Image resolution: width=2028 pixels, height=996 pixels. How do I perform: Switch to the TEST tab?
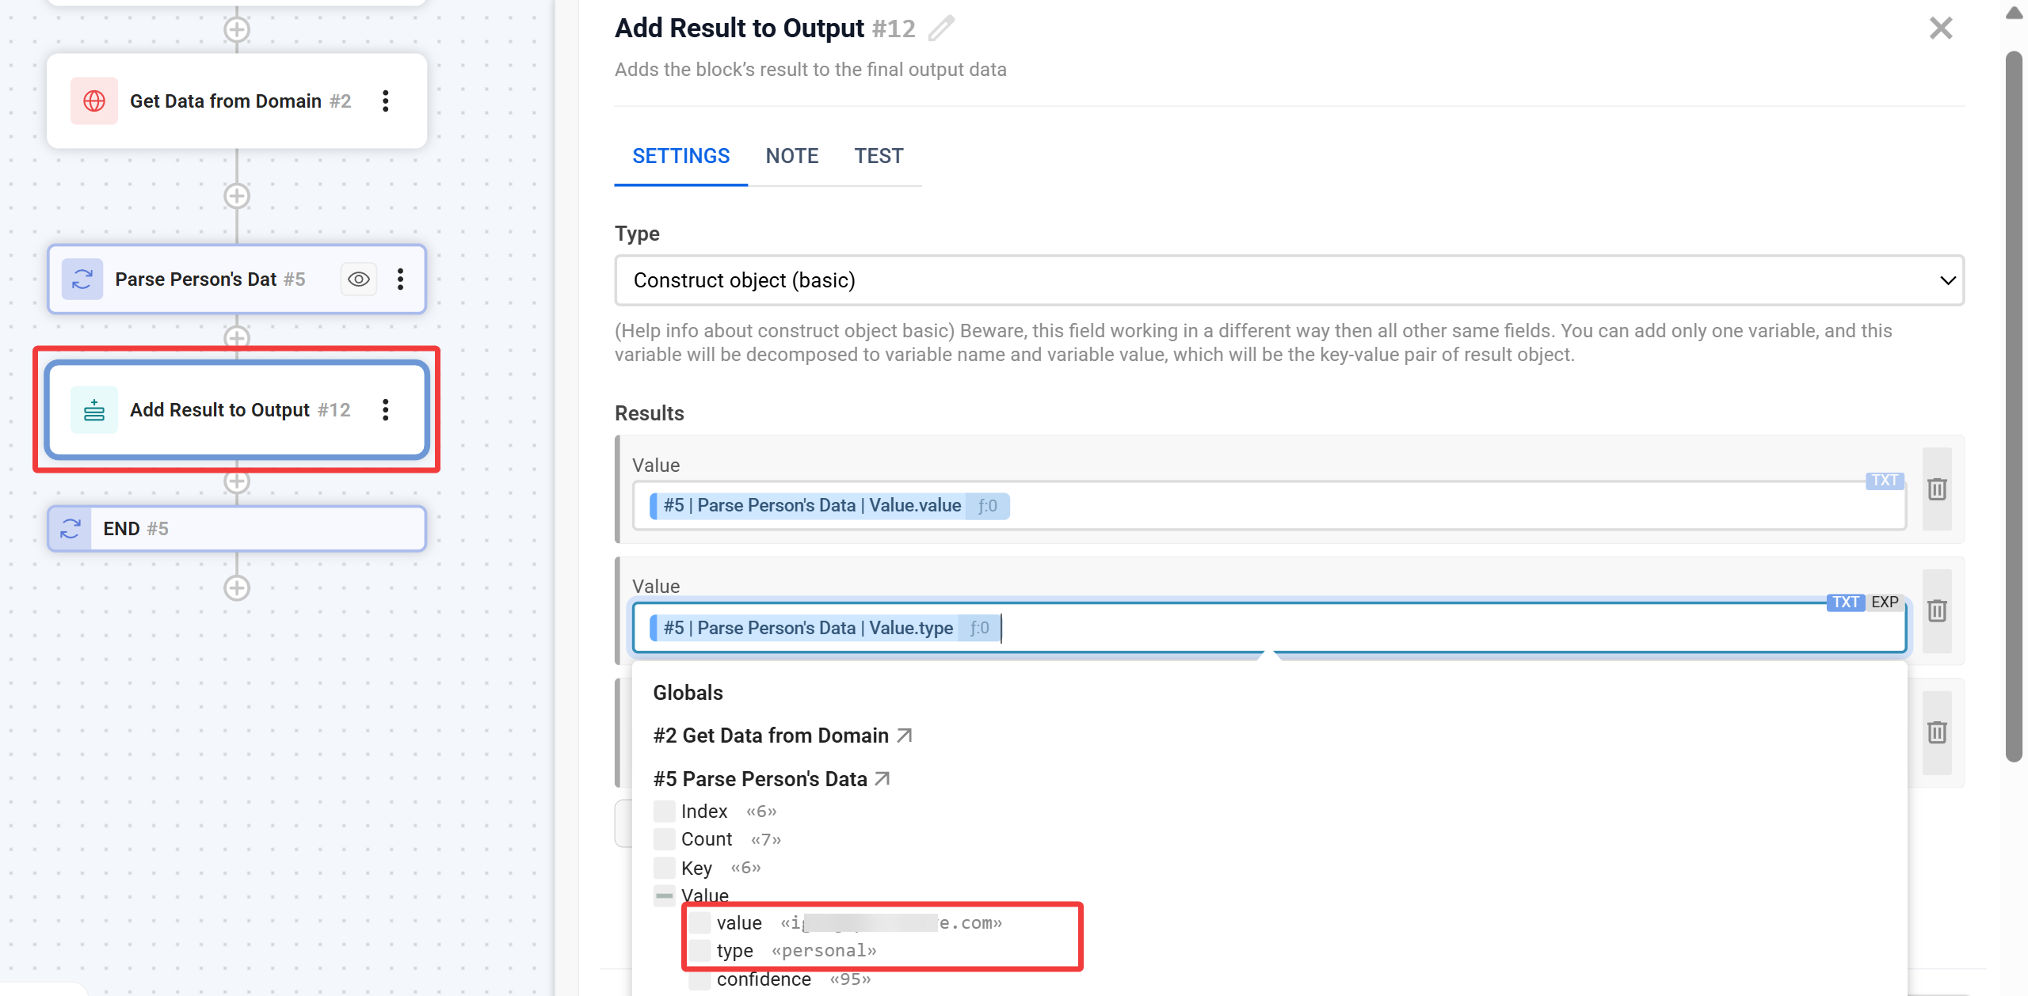pos(879,156)
